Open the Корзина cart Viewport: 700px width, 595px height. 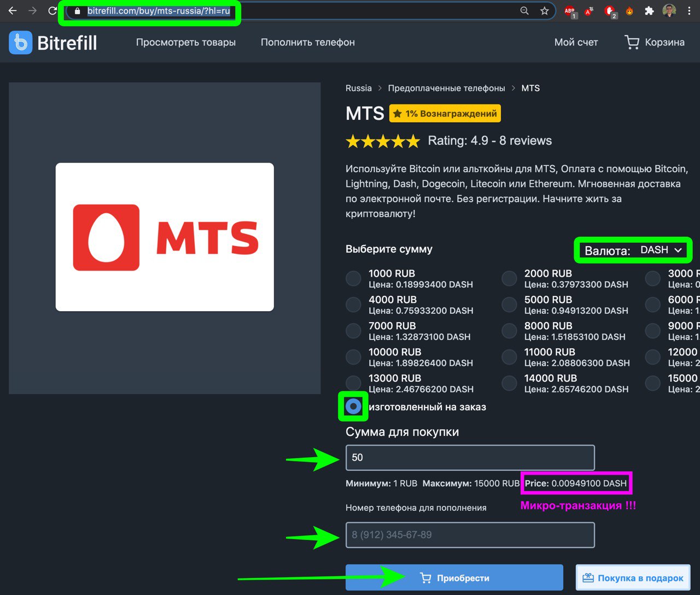point(655,42)
